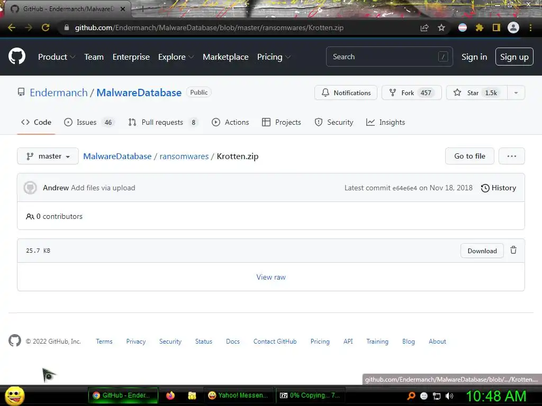This screenshot has width=542, height=406.
Task: Download Krotten.zip
Action: click(482, 251)
